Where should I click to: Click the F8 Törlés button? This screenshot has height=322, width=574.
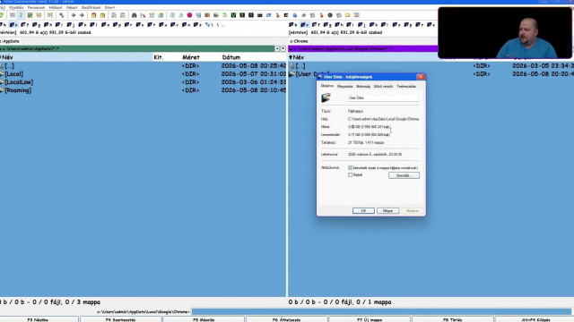point(452,319)
